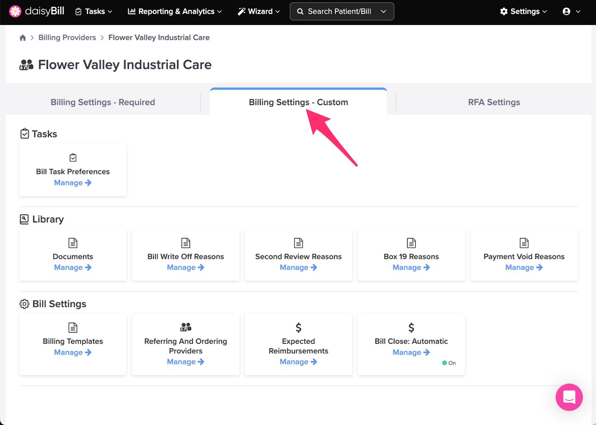Click the Bill Close: Automatic title
This screenshot has width=596, height=425.
(x=411, y=341)
